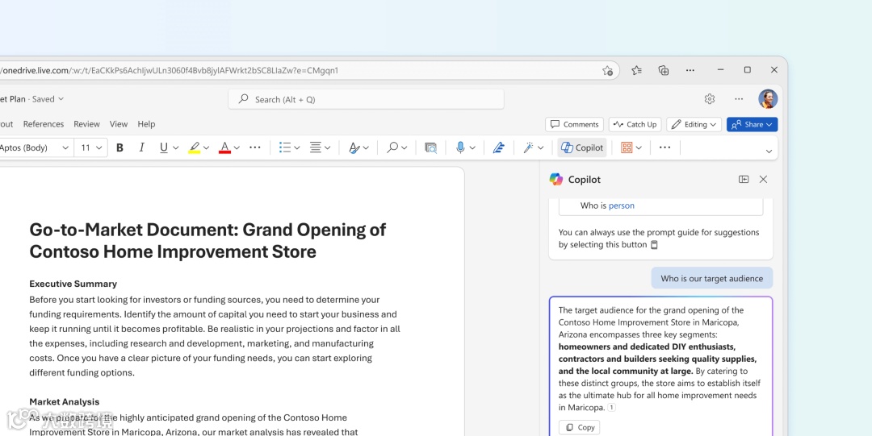Screen dimensions: 872x436
Task: Open browser Collections icon
Action: (x=664, y=70)
